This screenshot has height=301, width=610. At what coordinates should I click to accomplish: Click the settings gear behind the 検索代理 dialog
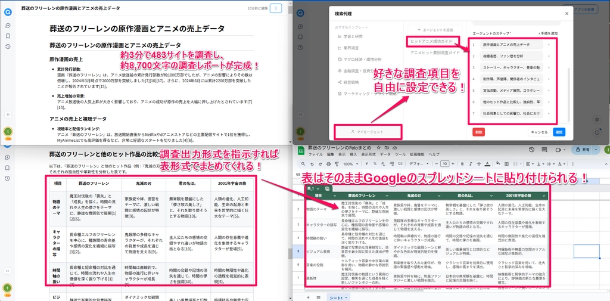597,119
